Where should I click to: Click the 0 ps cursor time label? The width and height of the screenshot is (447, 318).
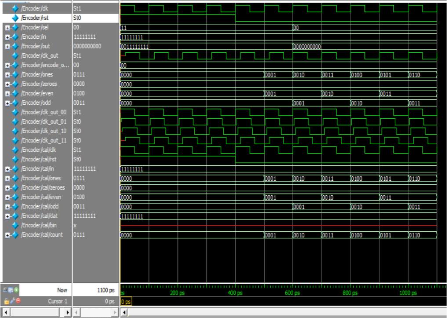125,301
